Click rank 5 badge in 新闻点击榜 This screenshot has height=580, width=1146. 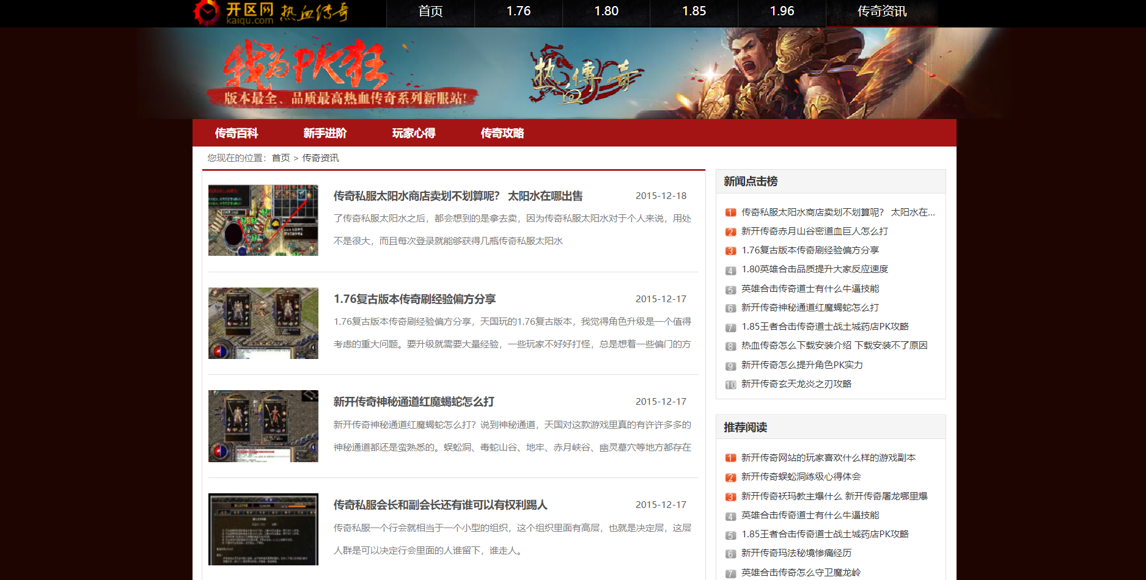pyautogui.click(x=730, y=289)
